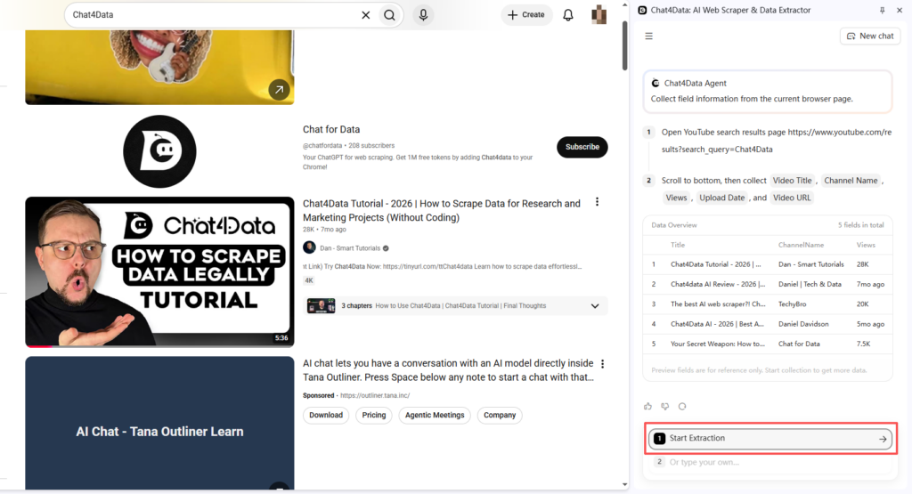The height and width of the screenshot is (494, 912).
Task: Open the Chat for Data channel title
Action: click(331, 129)
